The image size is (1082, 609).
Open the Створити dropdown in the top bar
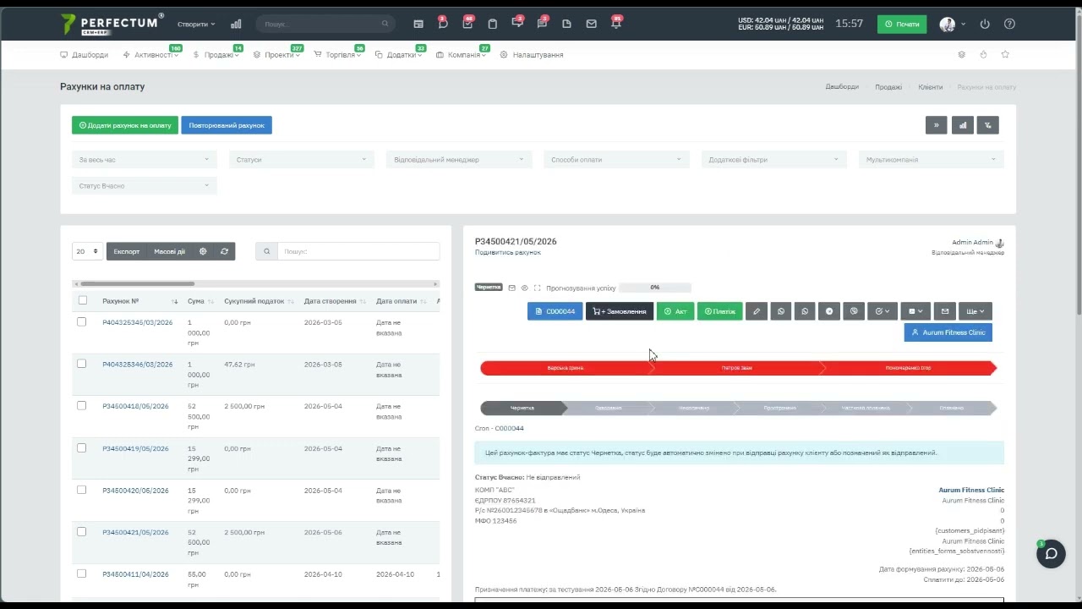[196, 25]
